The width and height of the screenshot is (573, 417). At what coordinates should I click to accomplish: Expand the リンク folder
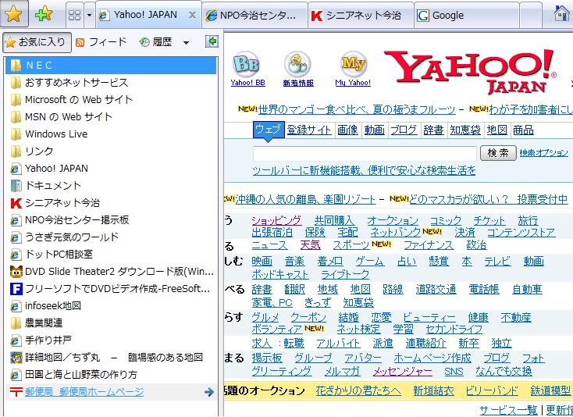pyautogui.click(x=111, y=151)
